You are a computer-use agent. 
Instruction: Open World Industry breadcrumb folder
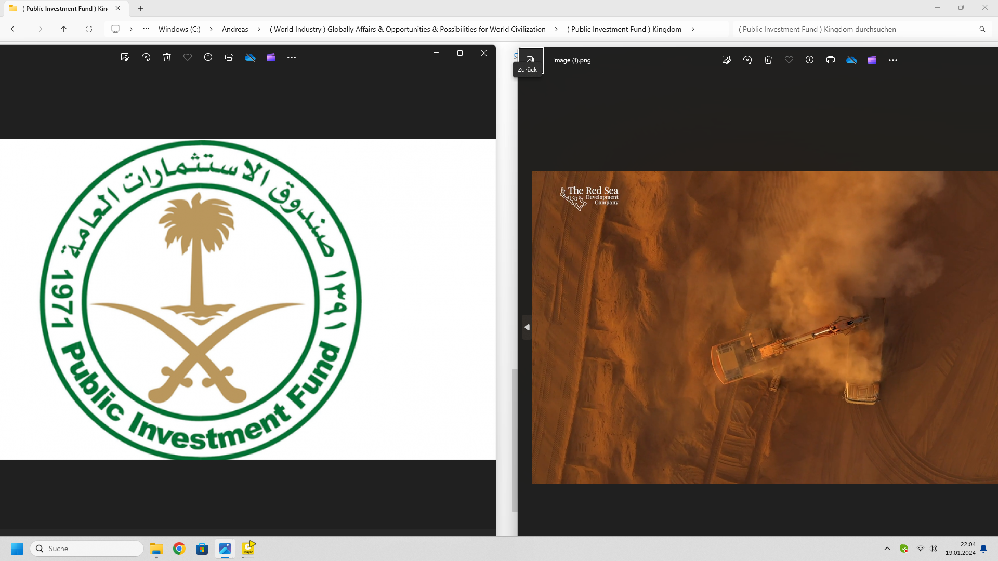(408, 29)
